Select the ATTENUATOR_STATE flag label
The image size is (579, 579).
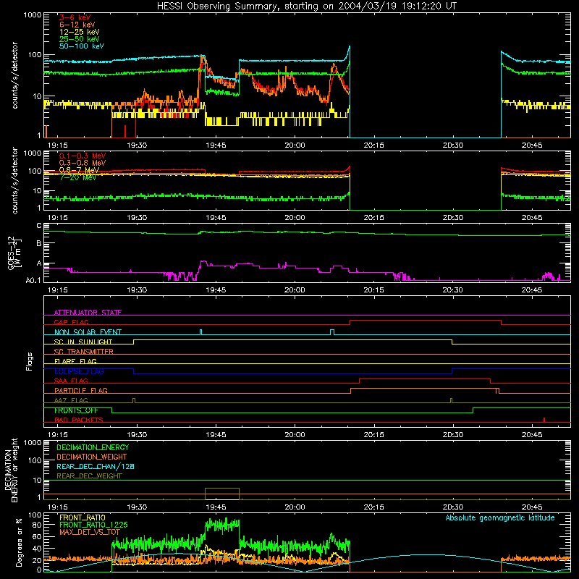click(x=88, y=313)
